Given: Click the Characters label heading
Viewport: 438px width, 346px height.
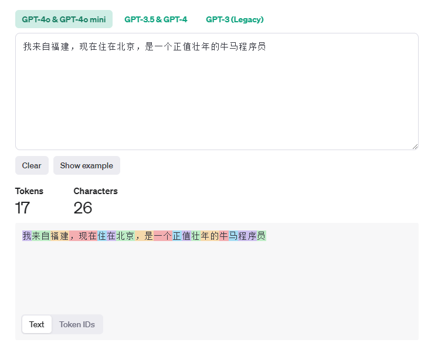Looking at the screenshot, I should click(96, 191).
